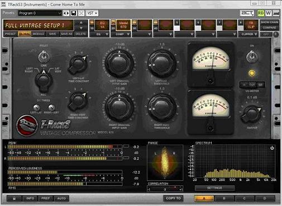
Task: Open the spectrum SETTINGS button
Action: [214, 188]
